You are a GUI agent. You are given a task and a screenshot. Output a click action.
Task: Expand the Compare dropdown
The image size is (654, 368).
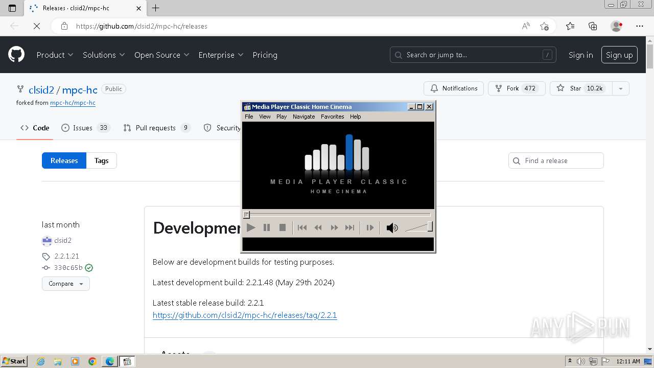(65, 284)
